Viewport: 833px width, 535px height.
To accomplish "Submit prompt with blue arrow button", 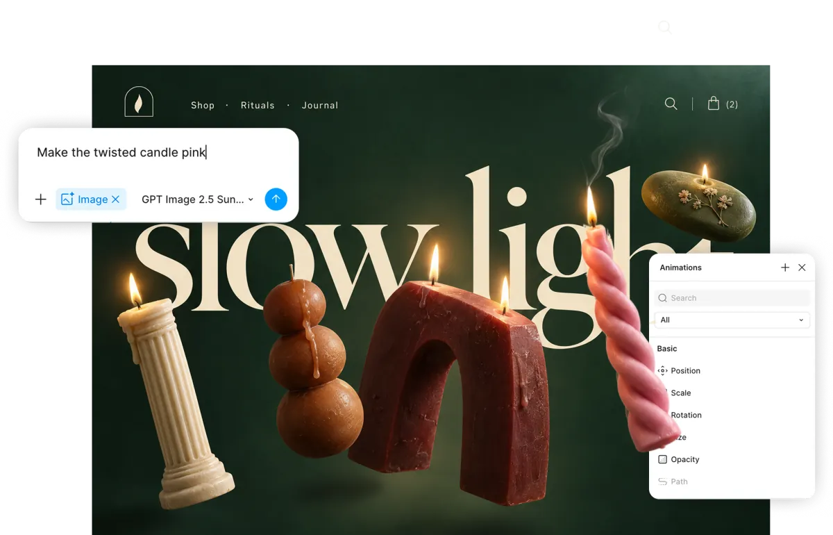I will click(276, 199).
